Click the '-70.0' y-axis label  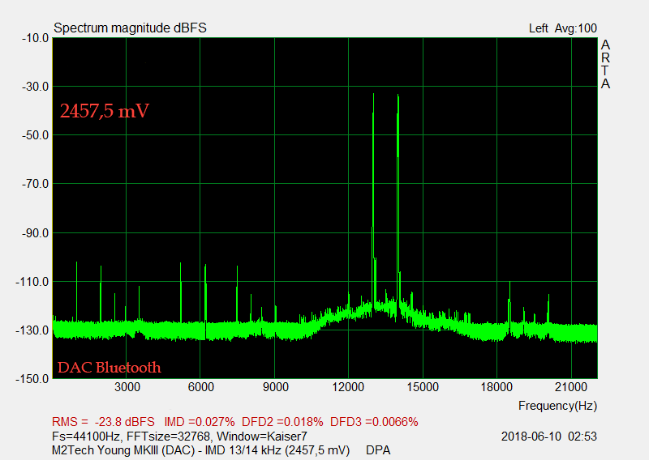tap(35, 184)
